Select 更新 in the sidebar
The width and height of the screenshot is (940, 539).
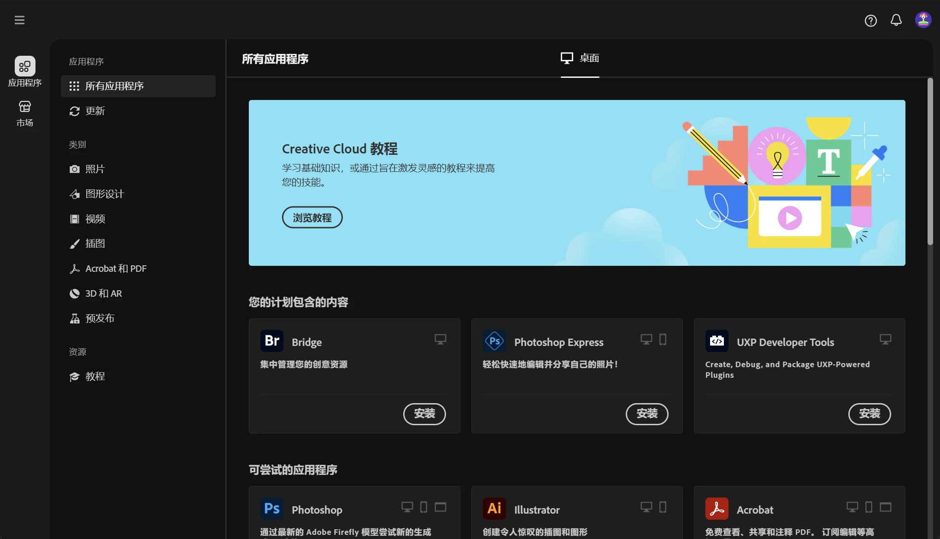click(95, 111)
